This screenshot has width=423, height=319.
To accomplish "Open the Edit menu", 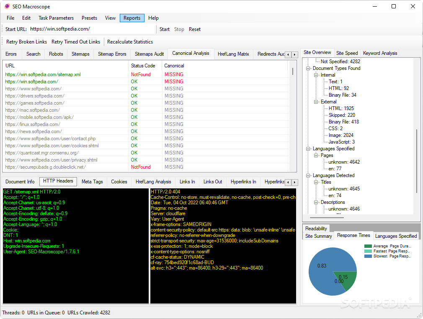I will [x=26, y=18].
